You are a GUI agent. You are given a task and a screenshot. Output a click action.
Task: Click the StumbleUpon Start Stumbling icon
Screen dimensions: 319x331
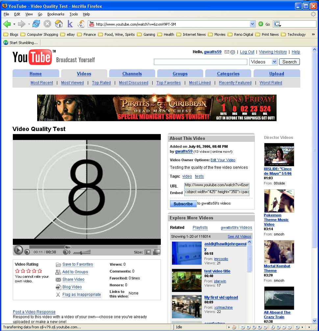(x=6, y=42)
